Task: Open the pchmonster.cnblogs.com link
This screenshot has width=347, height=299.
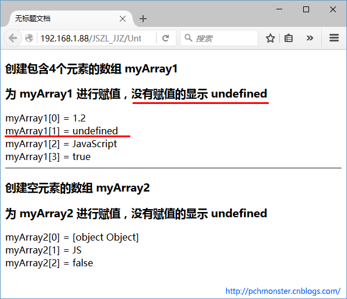Action: tap(283, 291)
